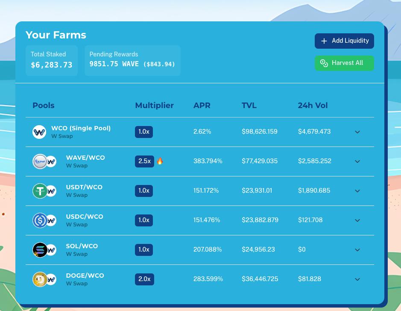The width and height of the screenshot is (401, 311).
Task: Click the Tether logo in USDT/WCO
Action: tap(40, 191)
